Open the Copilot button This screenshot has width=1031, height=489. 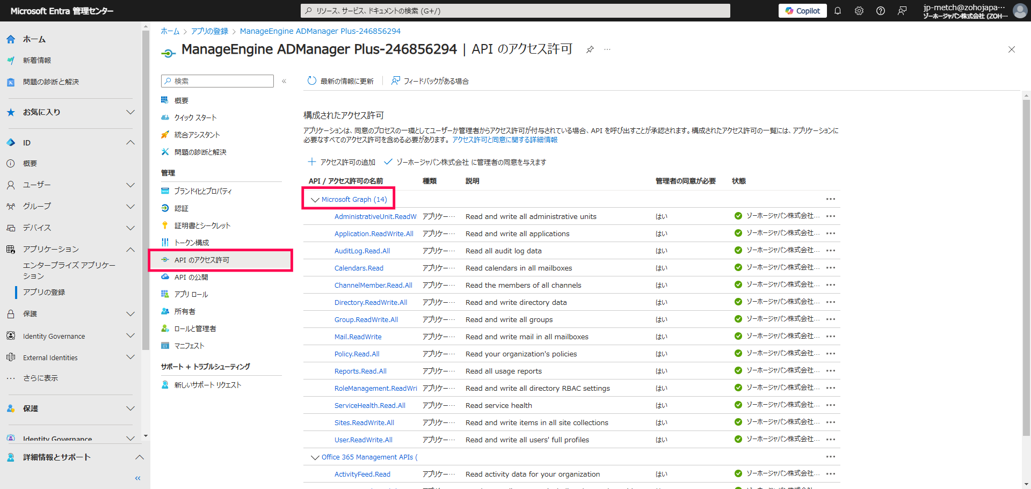pos(802,11)
